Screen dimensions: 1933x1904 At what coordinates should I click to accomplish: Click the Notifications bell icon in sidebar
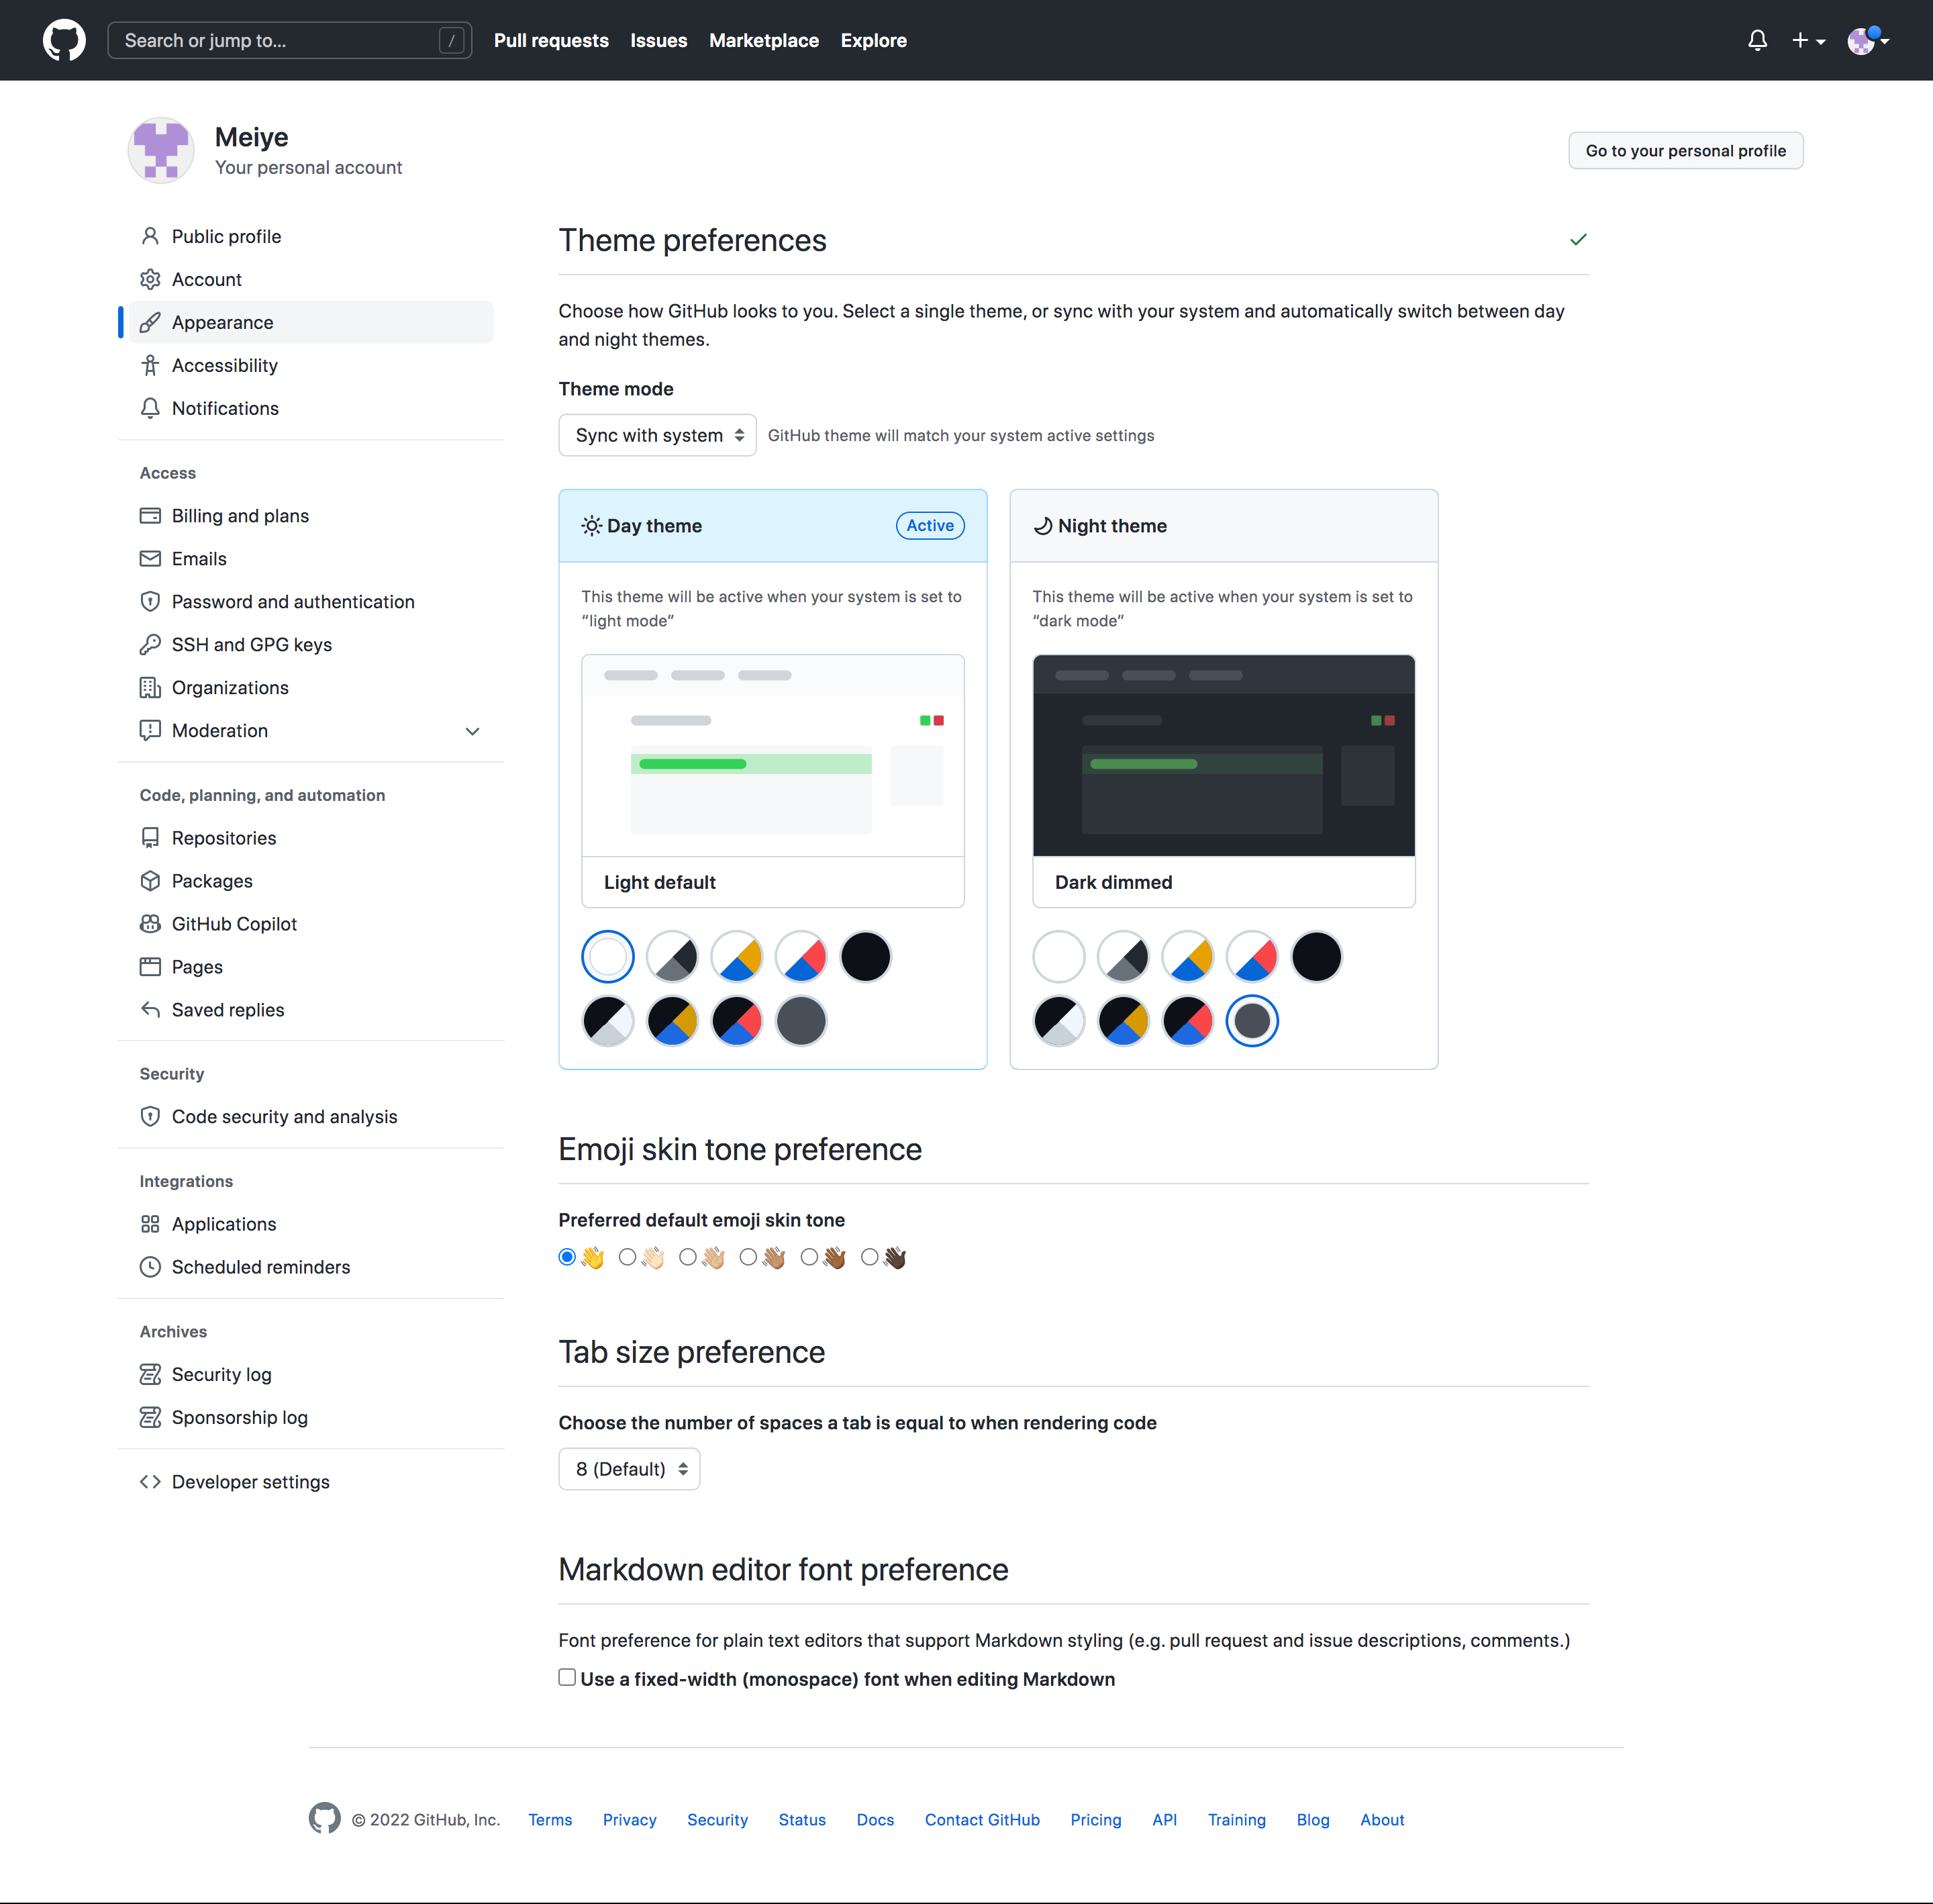[x=150, y=408]
